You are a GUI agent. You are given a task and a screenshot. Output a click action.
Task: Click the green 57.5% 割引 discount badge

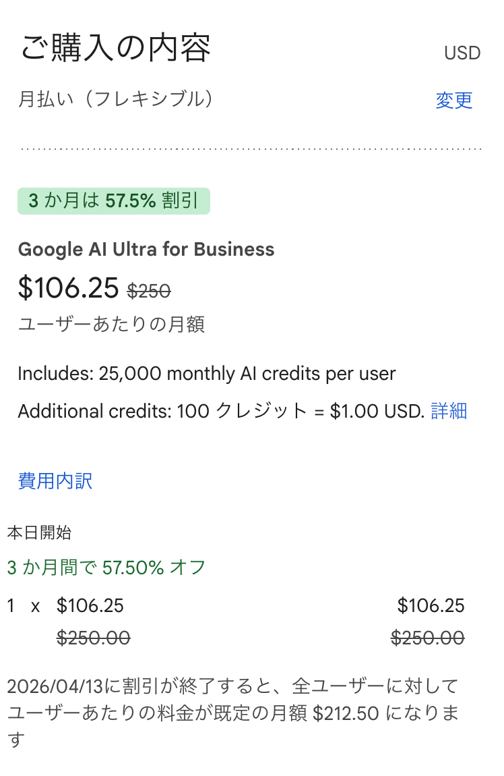click(x=113, y=201)
